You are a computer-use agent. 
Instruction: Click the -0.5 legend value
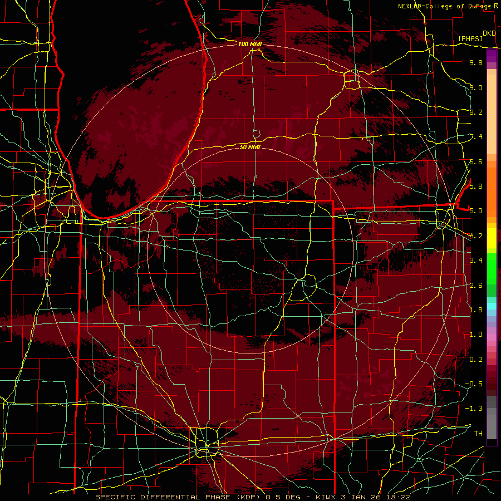click(x=474, y=384)
